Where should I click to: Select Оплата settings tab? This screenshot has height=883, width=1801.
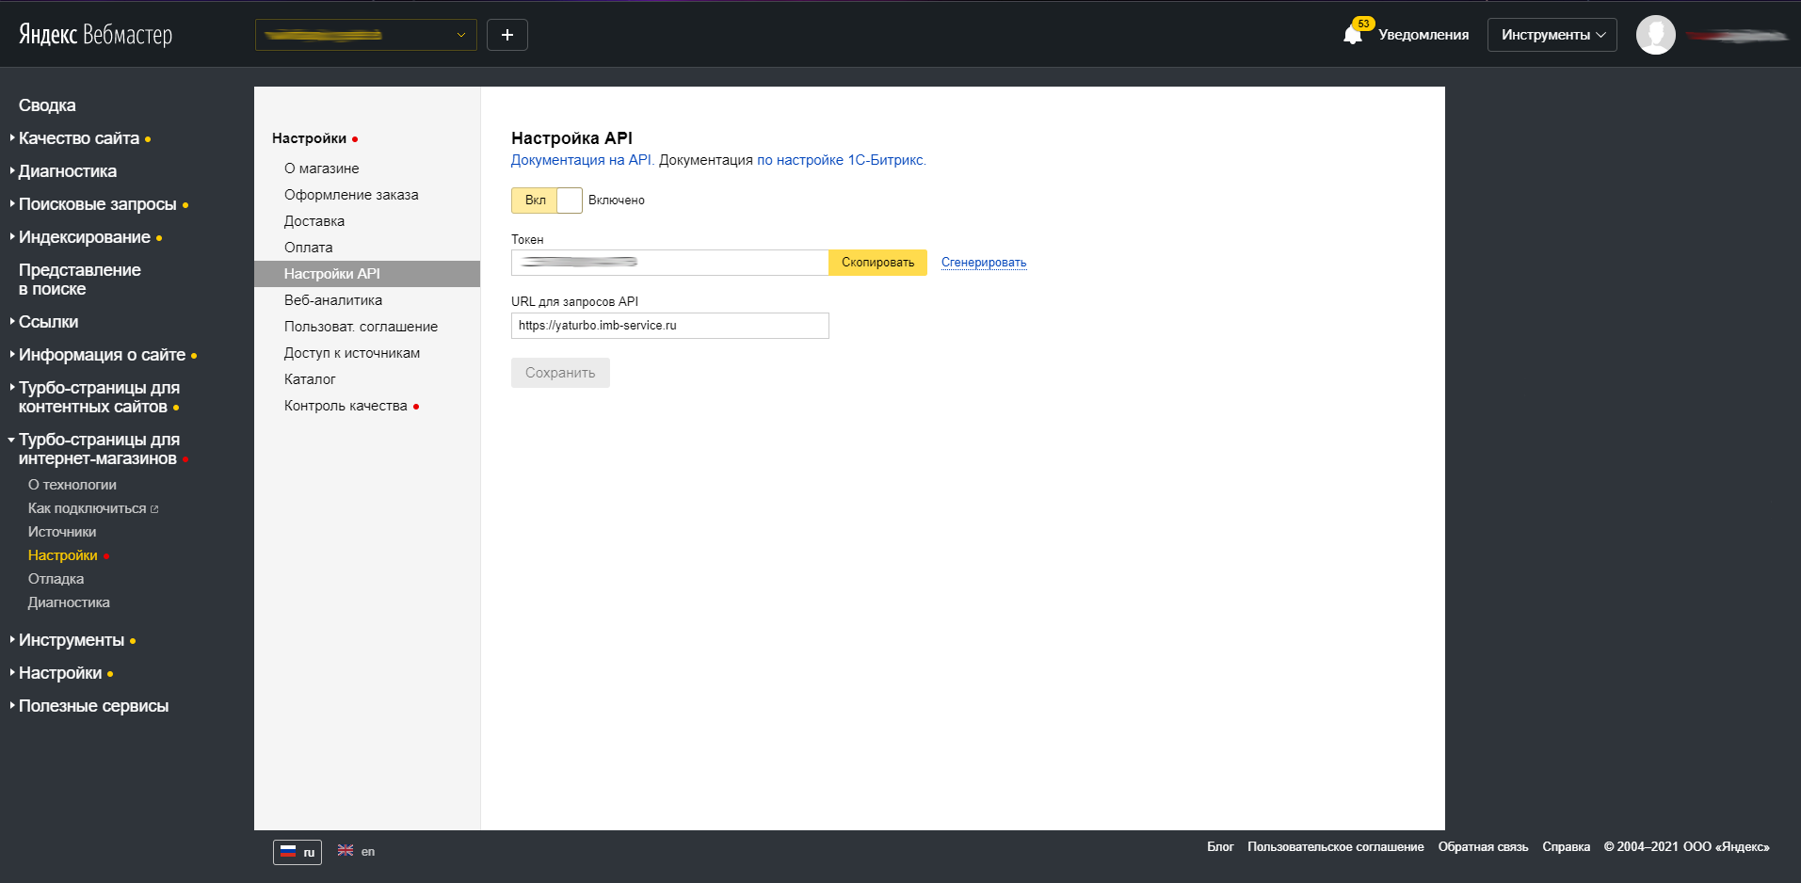[309, 248]
